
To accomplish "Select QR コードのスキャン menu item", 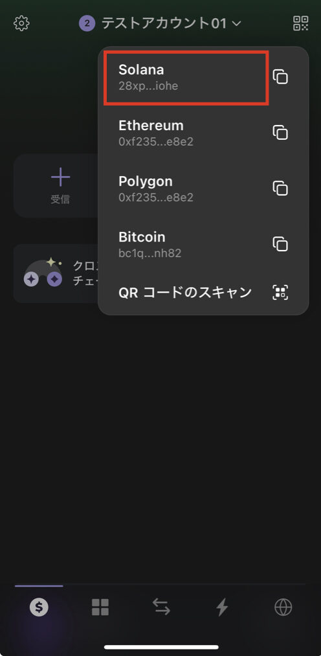I will click(x=185, y=293).
